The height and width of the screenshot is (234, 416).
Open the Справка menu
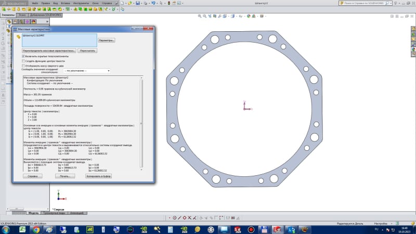point(107,3)
